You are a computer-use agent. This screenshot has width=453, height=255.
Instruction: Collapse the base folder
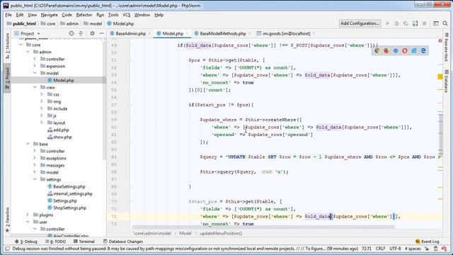pos(28,144)
